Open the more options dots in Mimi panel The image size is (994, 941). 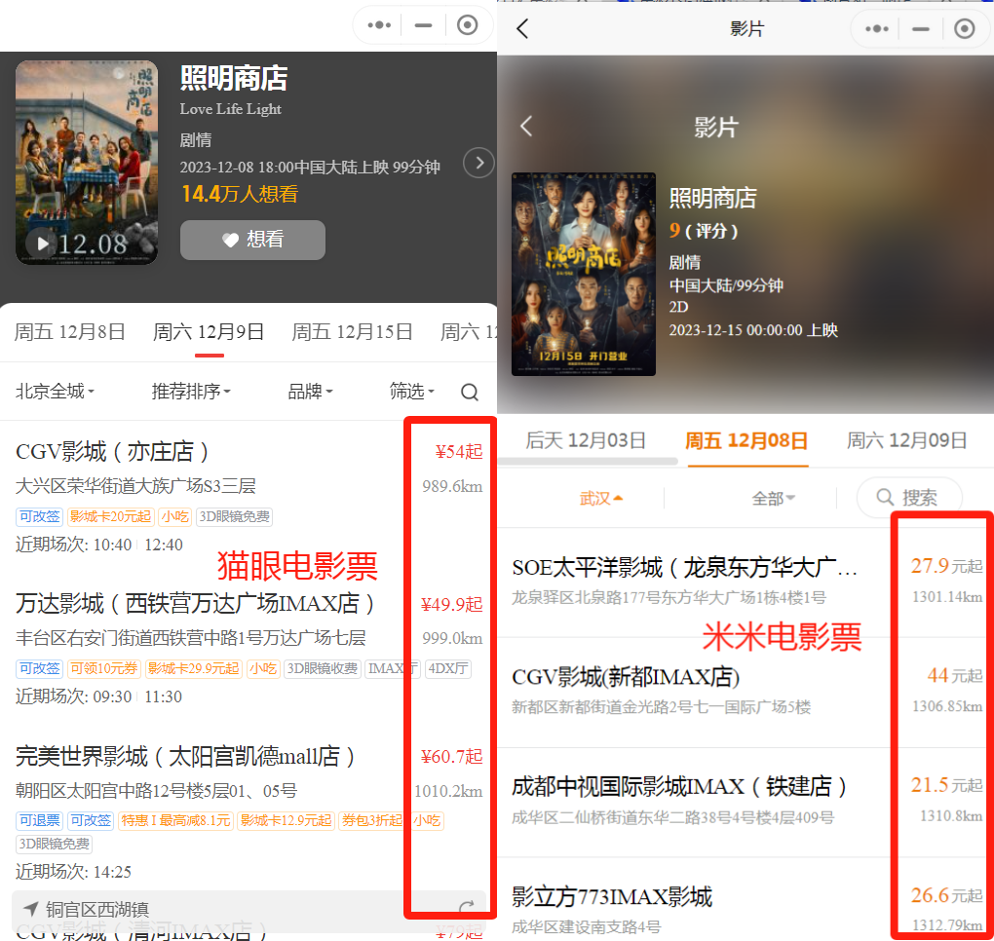click(x=877, y=28)
